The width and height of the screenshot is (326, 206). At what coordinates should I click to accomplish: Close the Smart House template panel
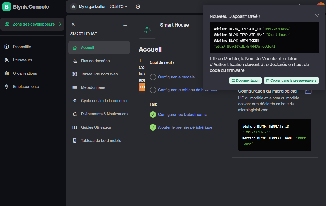point(73,24)
